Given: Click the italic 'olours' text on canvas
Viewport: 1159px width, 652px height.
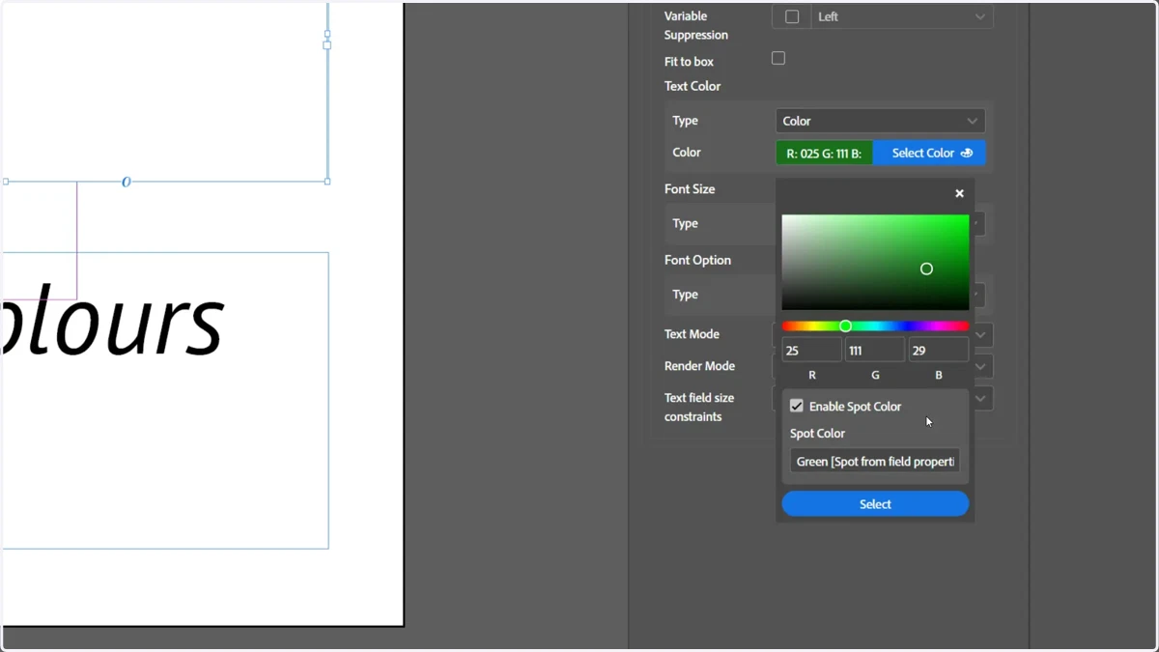Looking at the screenshot, I should tap(112, 323).
